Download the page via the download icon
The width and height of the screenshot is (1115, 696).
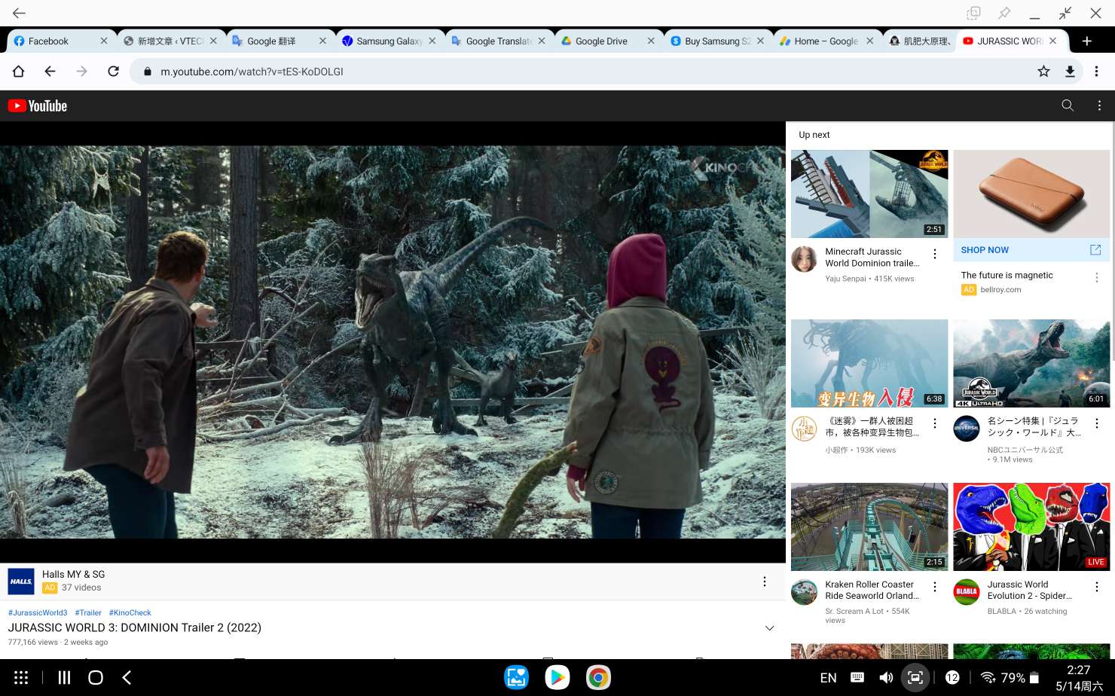[x=1070, y=72]
